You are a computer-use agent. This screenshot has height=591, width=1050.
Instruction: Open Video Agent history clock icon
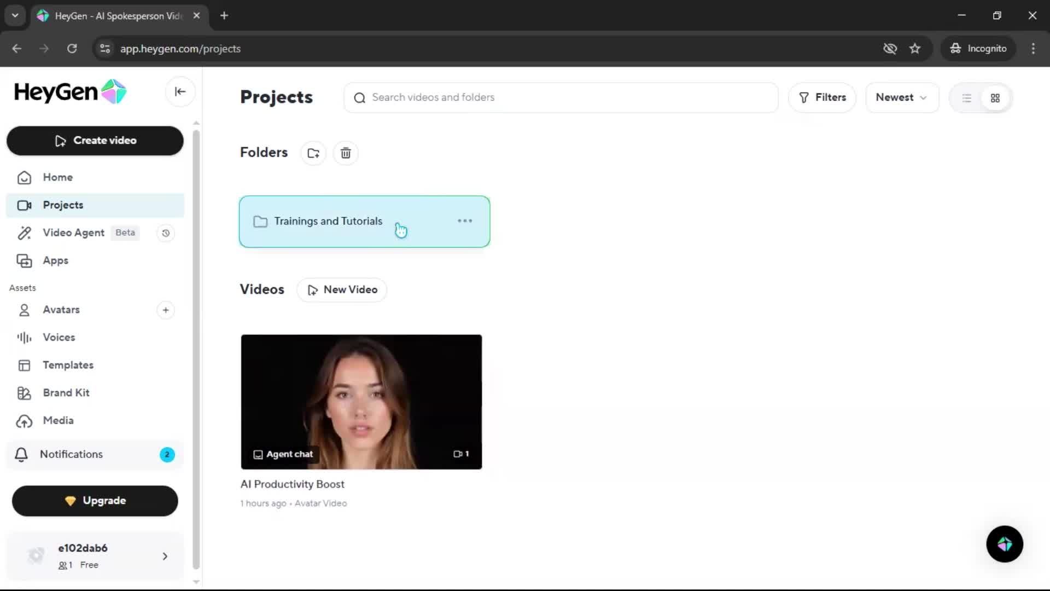pyautogui.click(x=166, y=233)
